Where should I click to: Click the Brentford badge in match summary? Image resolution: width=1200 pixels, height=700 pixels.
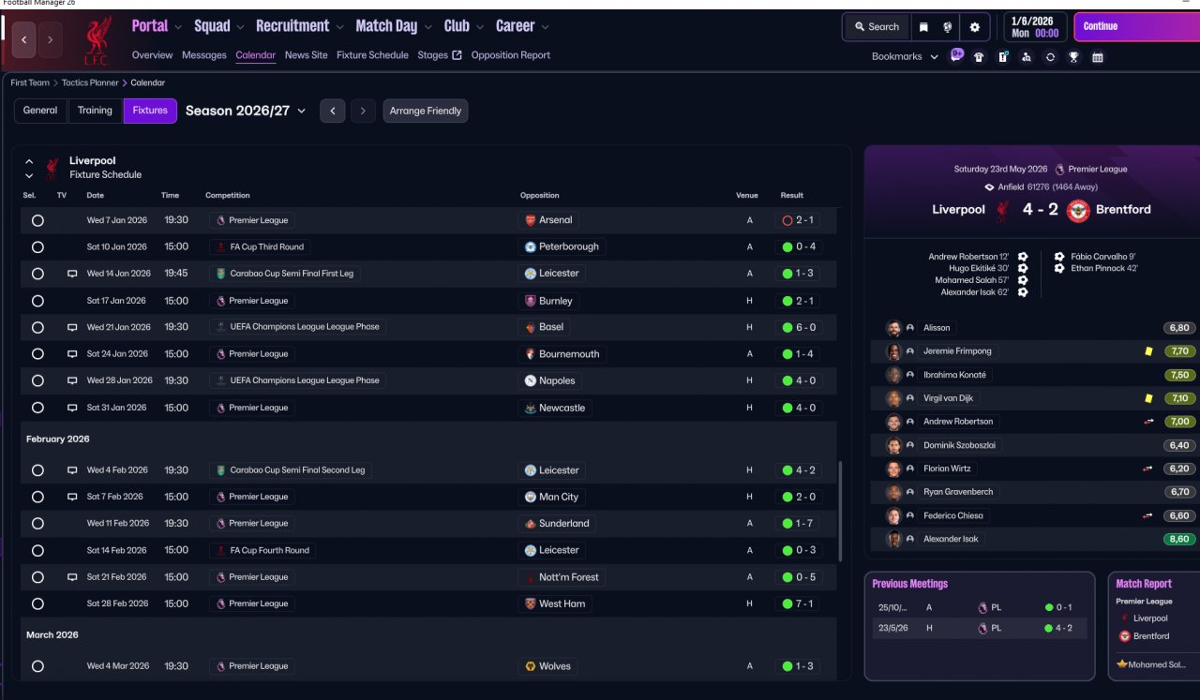pos(1078,210)
